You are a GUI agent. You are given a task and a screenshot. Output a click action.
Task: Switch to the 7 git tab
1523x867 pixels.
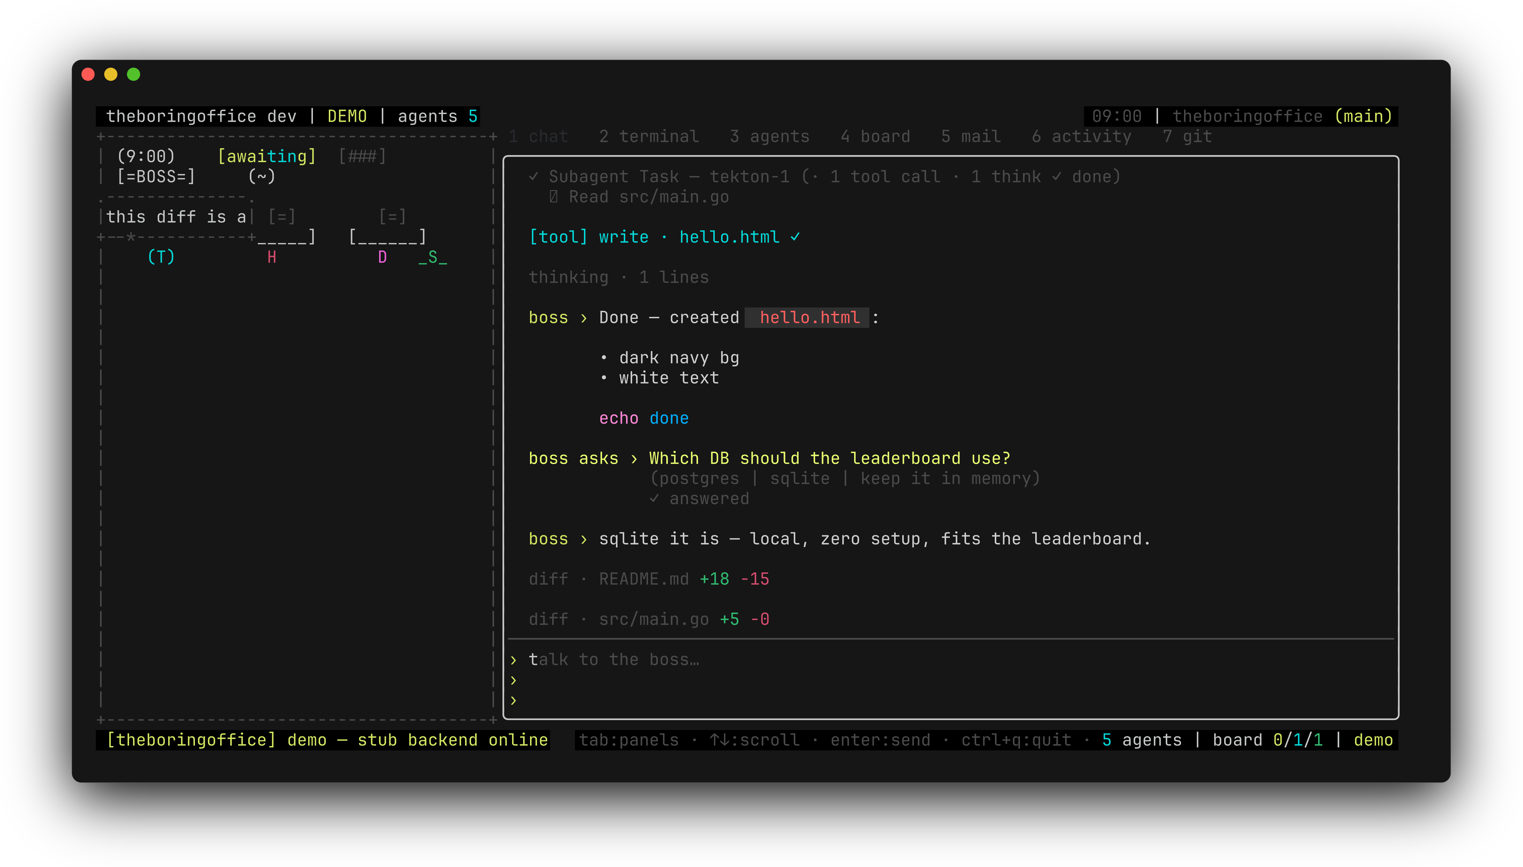coord(1187,136)
